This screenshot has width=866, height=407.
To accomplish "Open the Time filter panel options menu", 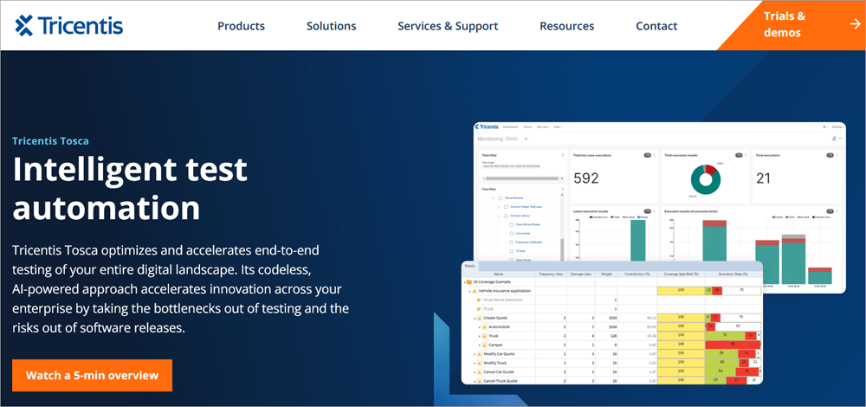I will pyautogui.click(x=563, y=156).
